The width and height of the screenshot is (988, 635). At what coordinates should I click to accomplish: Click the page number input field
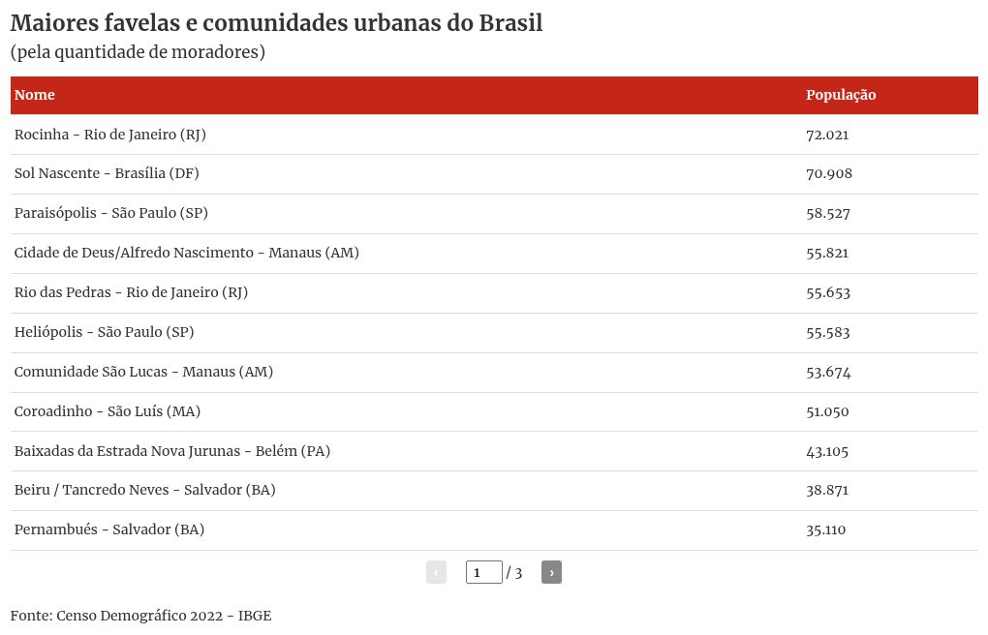point(483,572)
